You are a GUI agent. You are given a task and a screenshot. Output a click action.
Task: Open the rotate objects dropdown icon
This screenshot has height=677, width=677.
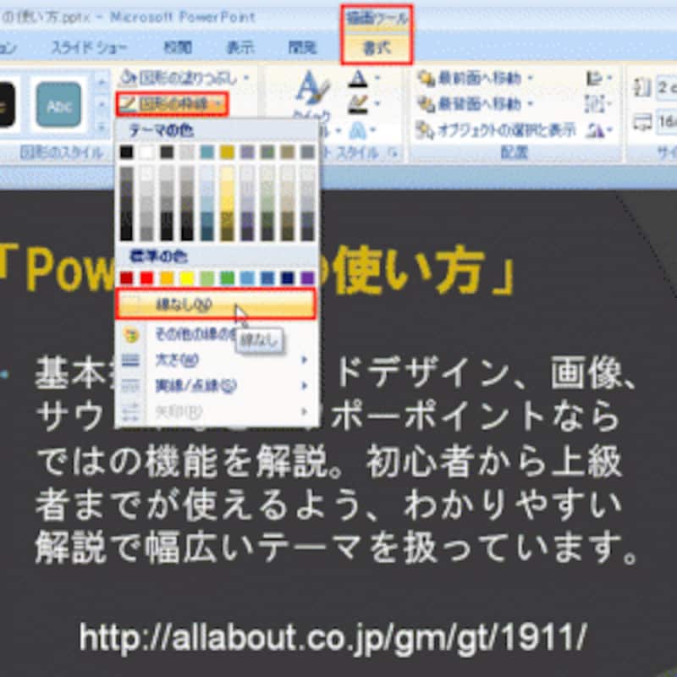click(598, 130)
